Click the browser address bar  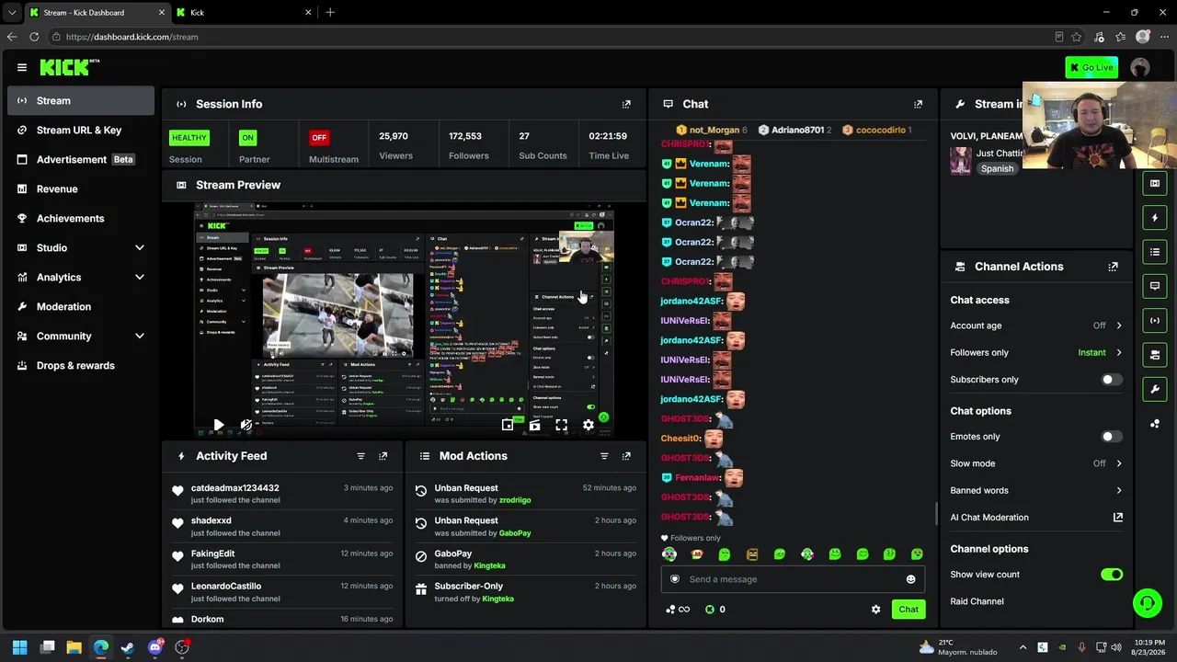coord(552,37)
